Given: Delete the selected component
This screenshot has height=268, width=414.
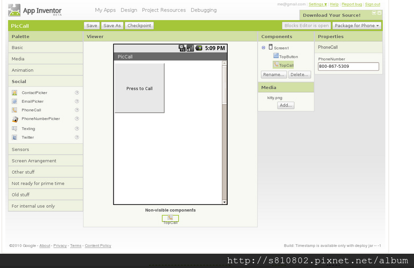Looking at the screenshot, I should point(299,75).
